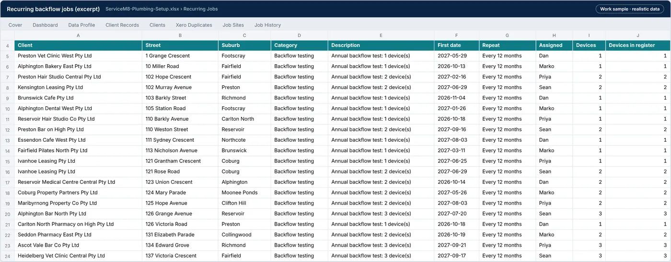Switch to Xero Duplicates tab
Image resolution: width=671 pixels, height=262 pixels.
194,25
